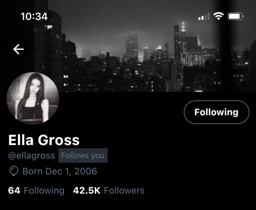
Task: Open the 64 Following list
Action: coord(36,191)
